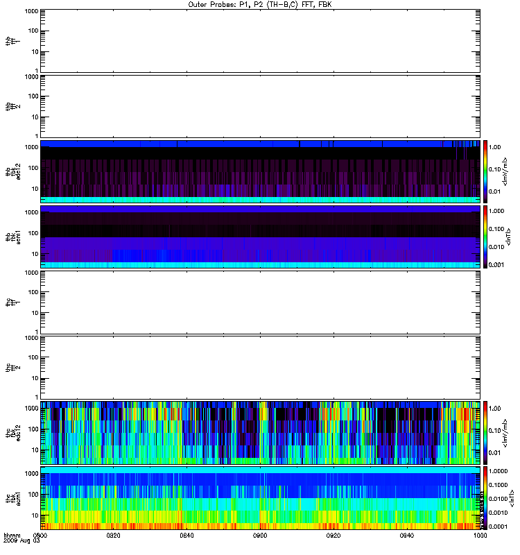Click the 'thb fff 1' y-axis title

click(12, 41)
